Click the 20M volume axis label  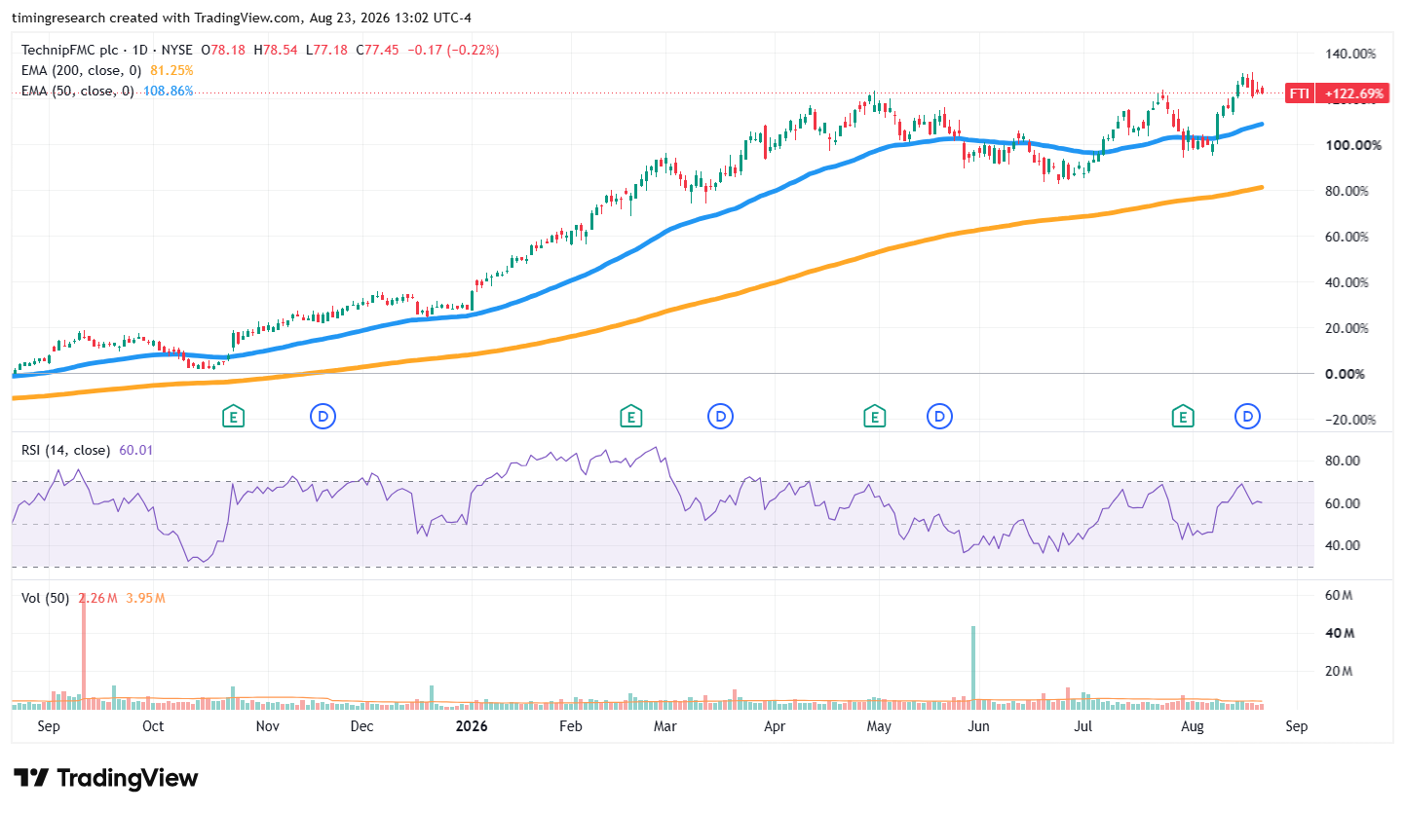(1340, 671)
